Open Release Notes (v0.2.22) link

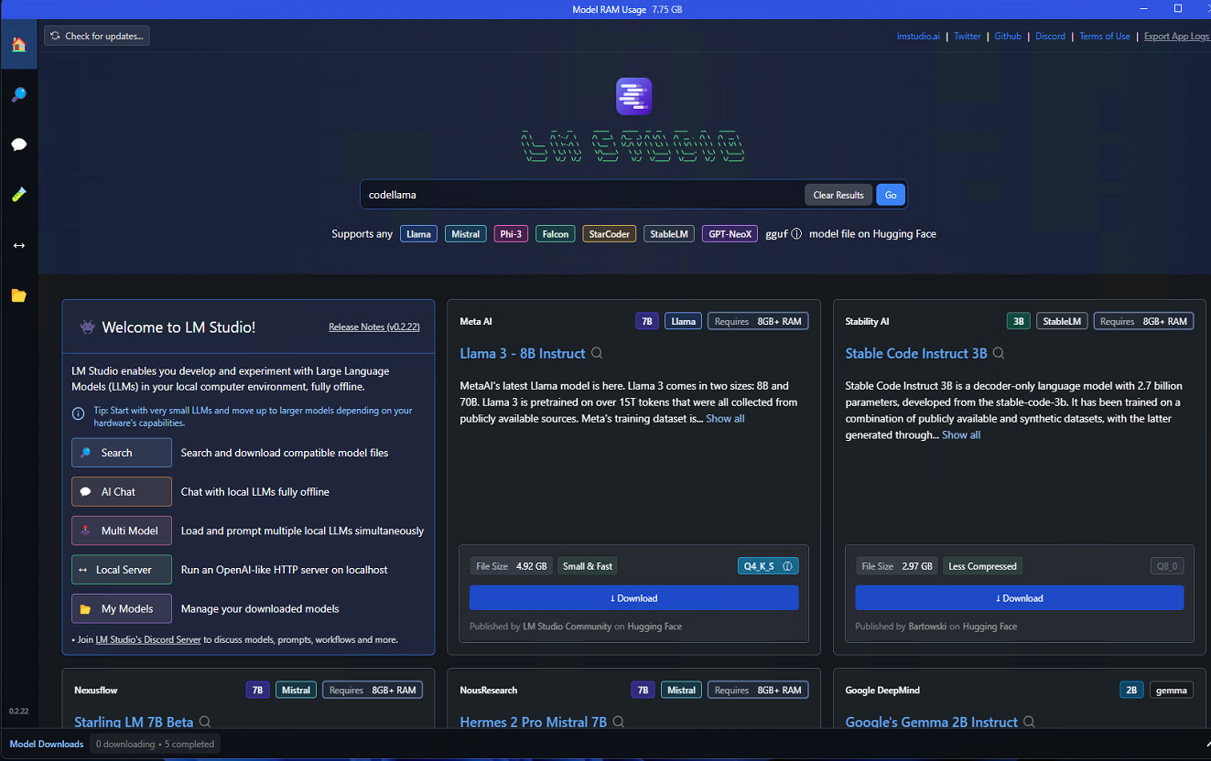coord(374,327)
